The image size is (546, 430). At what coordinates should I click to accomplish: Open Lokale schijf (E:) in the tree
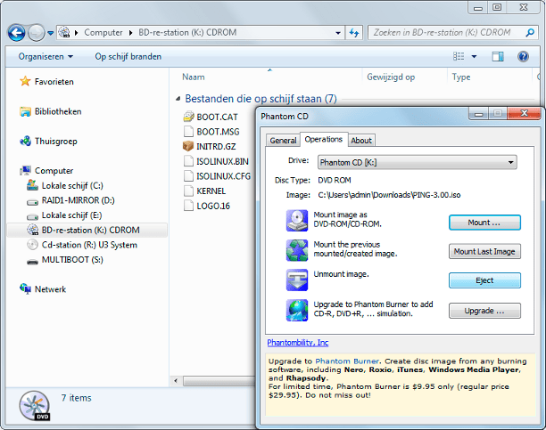[x=71, y=215]
